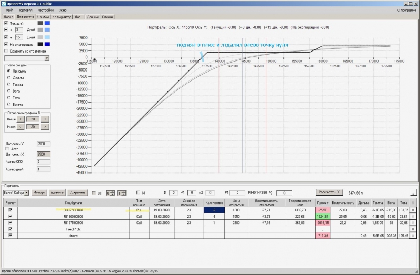Switch to the Сделки tab
The height and width of the screenshot is (275, 420).
click(x=108, y=17)
